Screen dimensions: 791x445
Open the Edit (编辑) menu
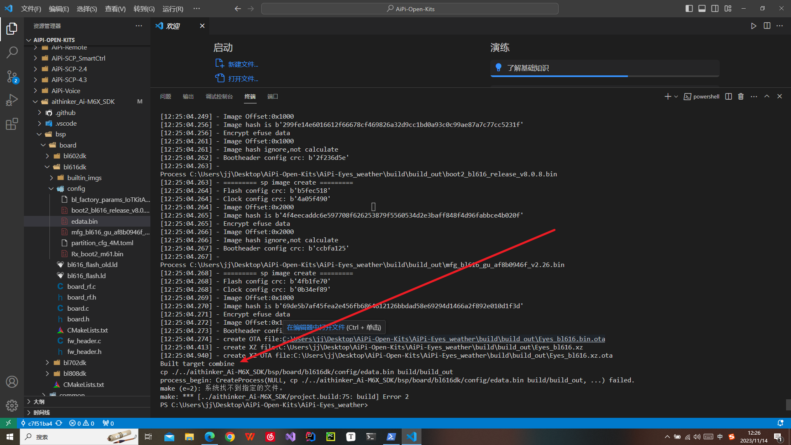(x=59, y=9)
